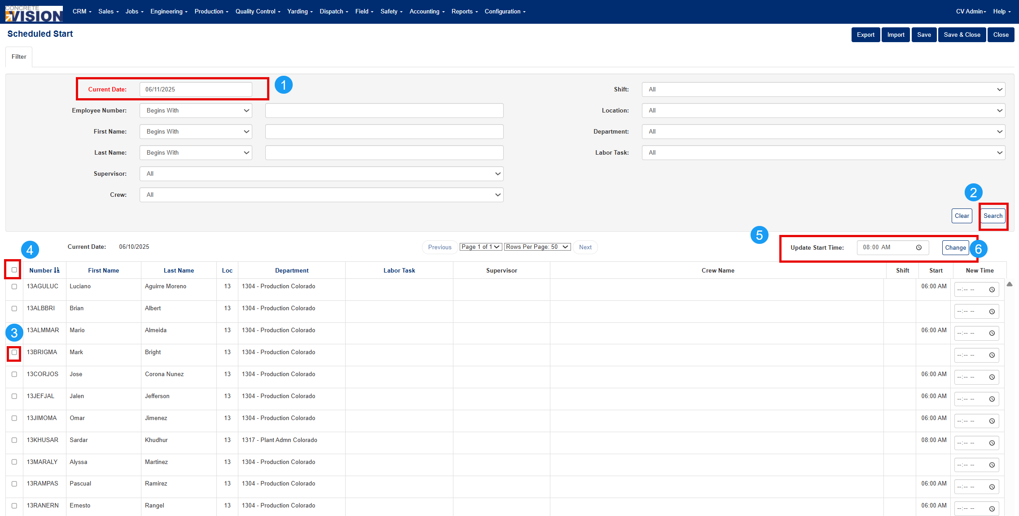1019x516 pixels.
Task: Click the Current Date input field
Action: click(196, 89)
